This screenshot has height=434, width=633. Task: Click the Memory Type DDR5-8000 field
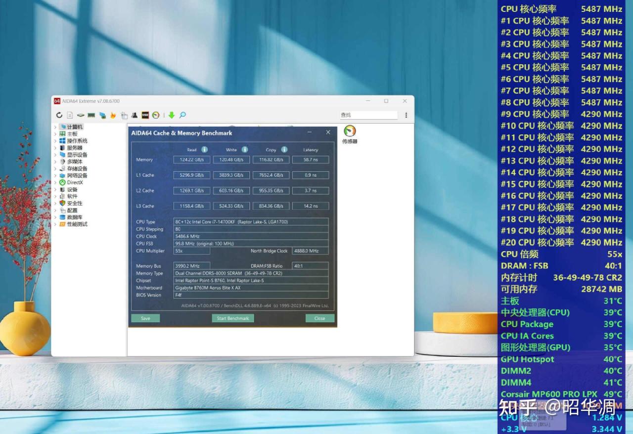251,273
